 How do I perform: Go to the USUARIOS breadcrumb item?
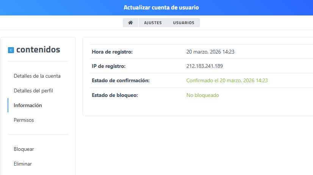point(183,23)
